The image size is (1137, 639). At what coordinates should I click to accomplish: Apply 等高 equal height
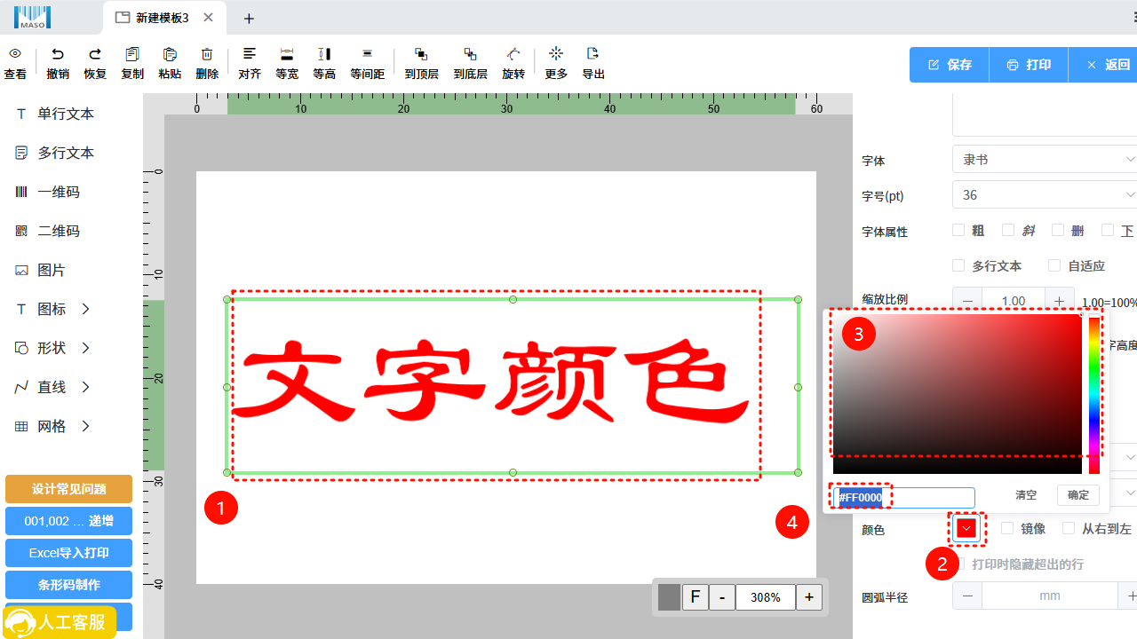pyautogui.click(x=324, y=54)
